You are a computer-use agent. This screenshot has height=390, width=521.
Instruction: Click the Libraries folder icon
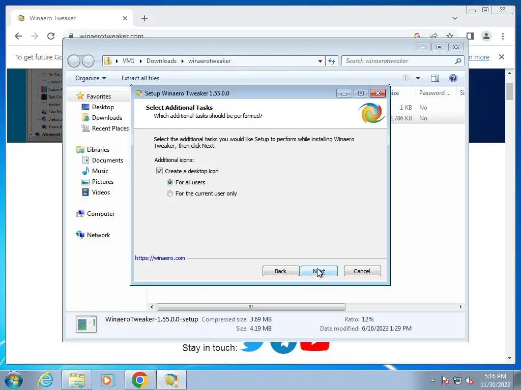pyautogui.click(x=80, y=150)
